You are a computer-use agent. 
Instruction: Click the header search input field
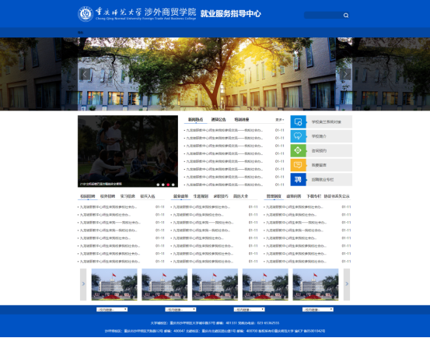[323, 16]
